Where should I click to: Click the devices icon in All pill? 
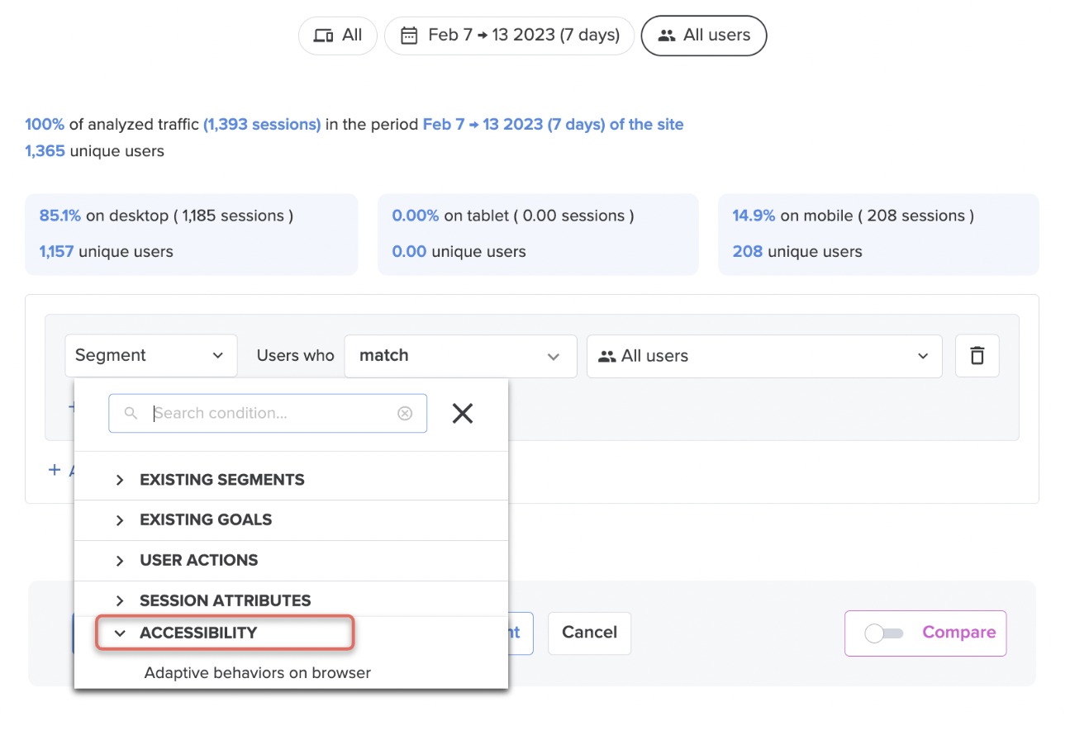coord(323,36)
